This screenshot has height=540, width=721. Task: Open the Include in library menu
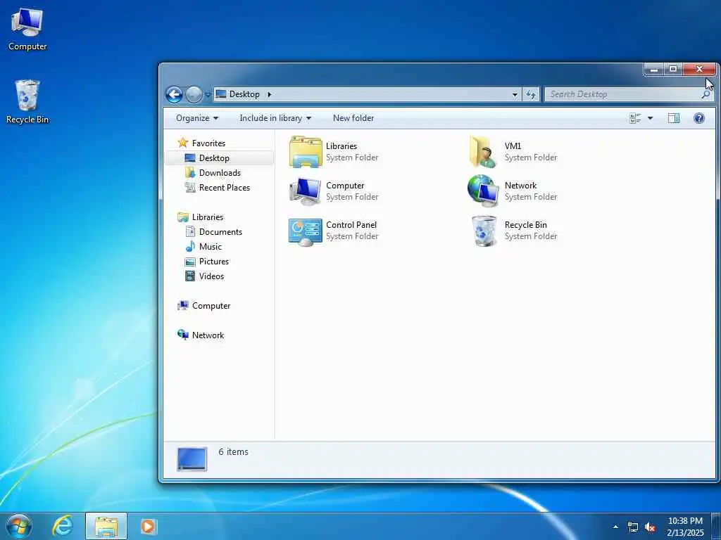click(x=275, y=118)
